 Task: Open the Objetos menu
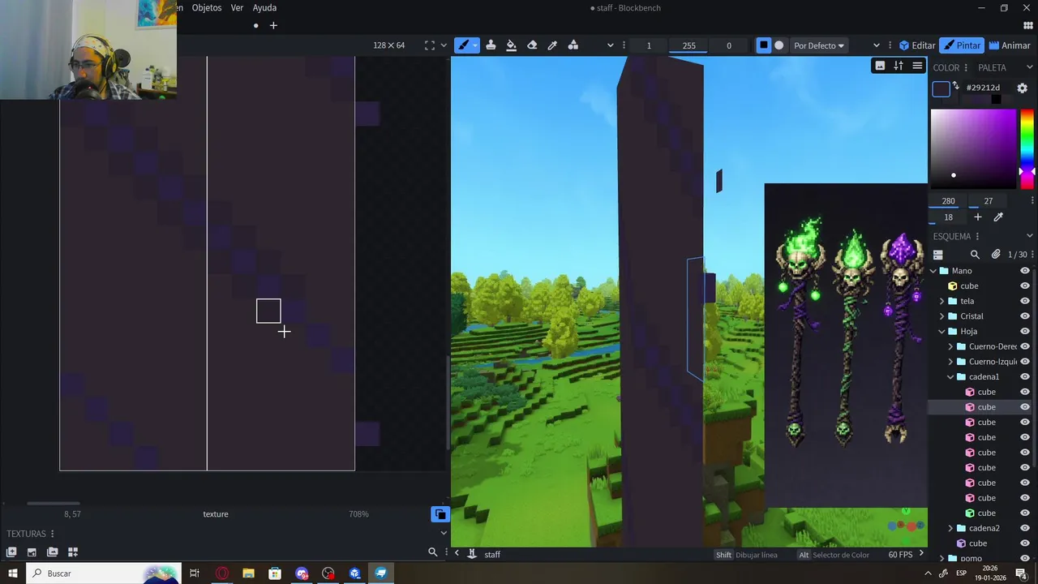pos(207,7)
